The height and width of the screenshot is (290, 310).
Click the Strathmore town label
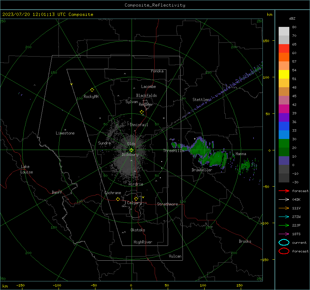click(x=167, y=204)
